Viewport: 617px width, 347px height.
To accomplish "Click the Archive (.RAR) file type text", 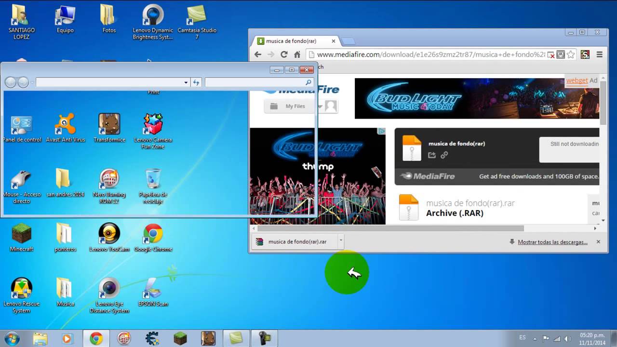I will coord(455,213).
